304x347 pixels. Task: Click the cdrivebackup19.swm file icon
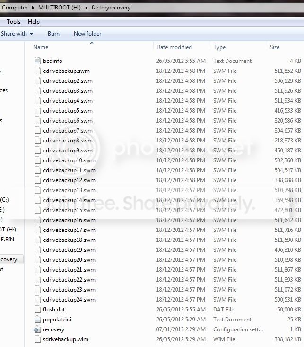(x=37, y=250)
